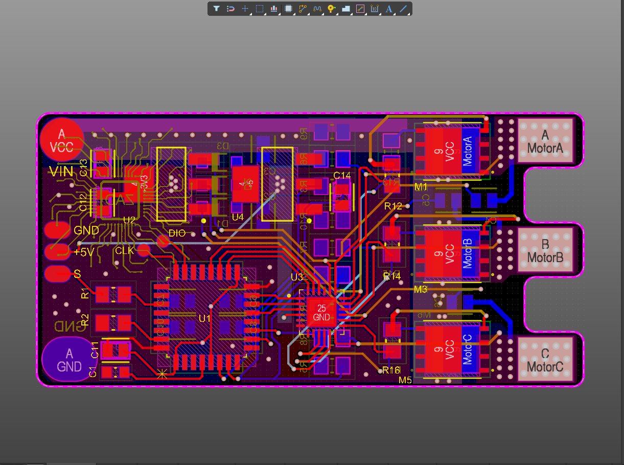Click the C12 designator text

83,203
